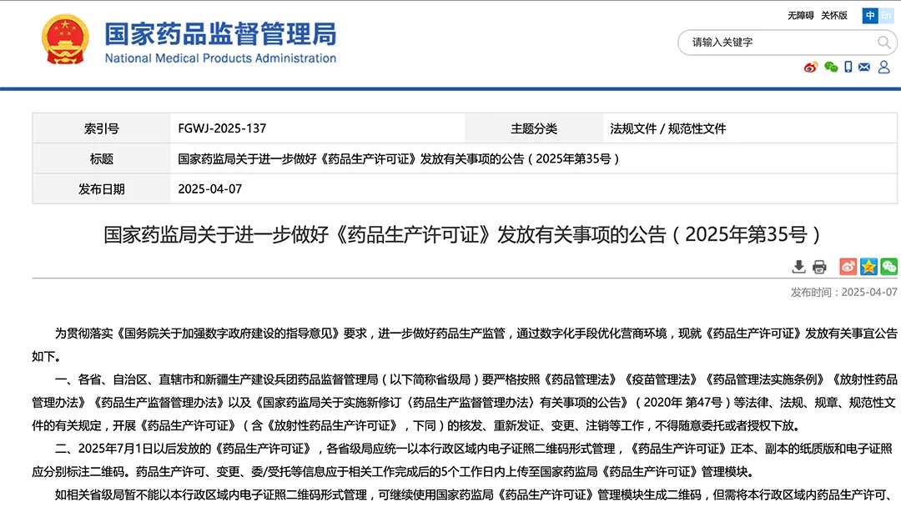The height and width of the screenshot is (507, 901).
Task: Open the header Weibo icon
Action: [811, 68]
